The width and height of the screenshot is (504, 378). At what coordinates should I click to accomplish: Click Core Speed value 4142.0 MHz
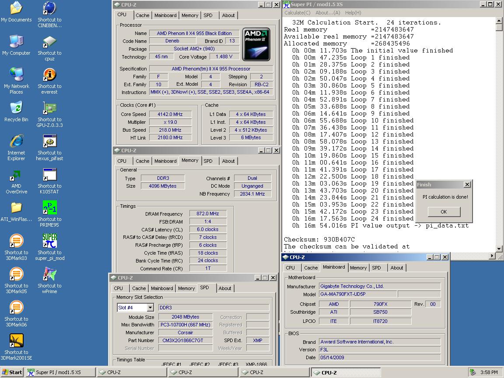(170, 114)
